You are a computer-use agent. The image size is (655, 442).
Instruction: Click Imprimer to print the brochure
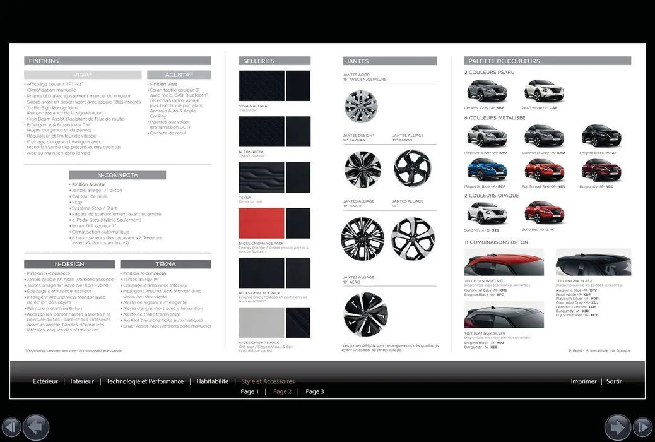pos(584,381)
